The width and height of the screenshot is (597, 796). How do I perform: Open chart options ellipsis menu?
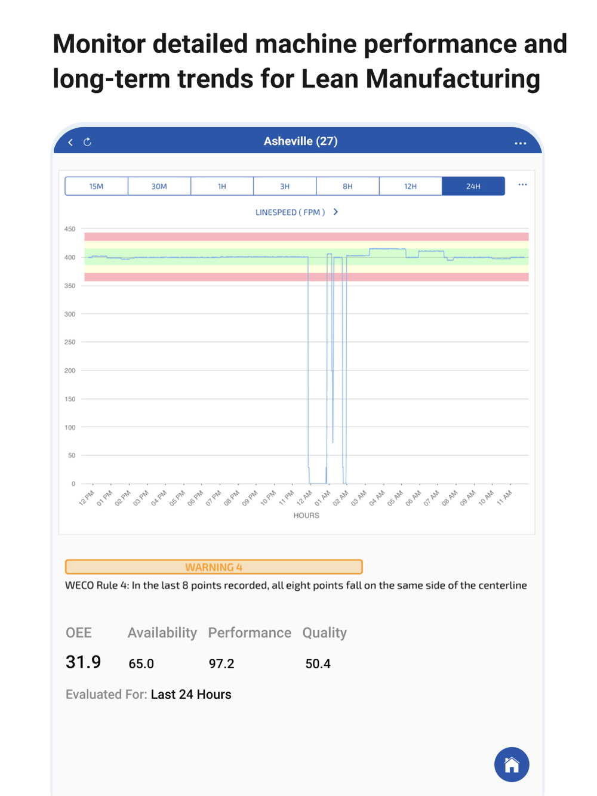click(x=522, y=184)
